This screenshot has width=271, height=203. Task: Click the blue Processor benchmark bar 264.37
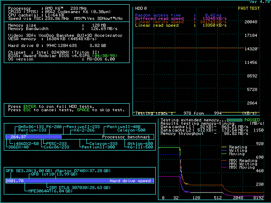[34, 137]
